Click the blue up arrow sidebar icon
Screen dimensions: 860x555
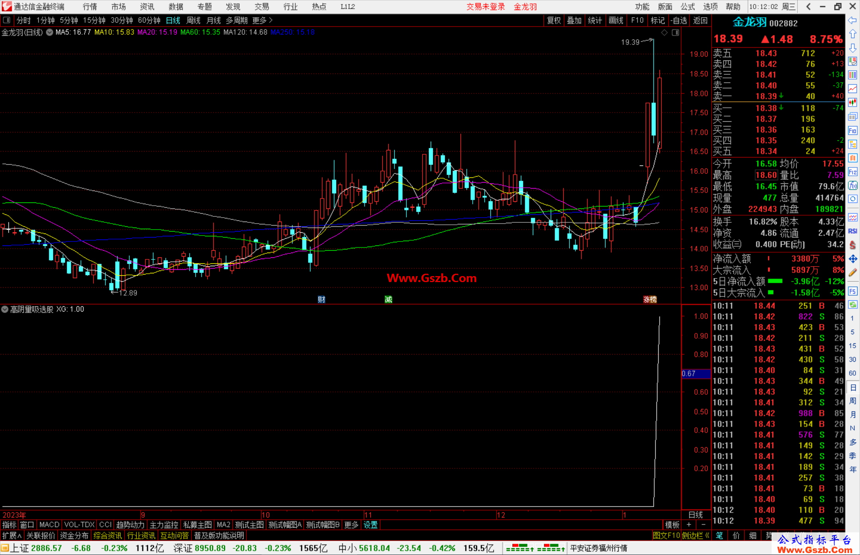coord(852,34)
